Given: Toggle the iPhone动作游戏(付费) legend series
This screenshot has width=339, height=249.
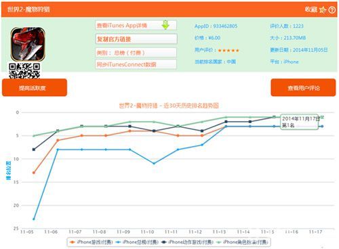Looking at the screenshot, I should click(x=187, y=242).
